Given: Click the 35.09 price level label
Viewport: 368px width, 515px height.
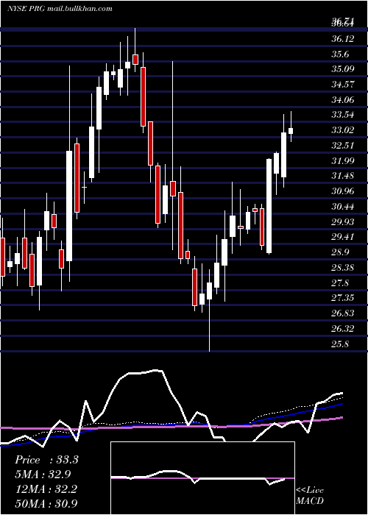Looking at the screenshot, I should click(343, 69).
